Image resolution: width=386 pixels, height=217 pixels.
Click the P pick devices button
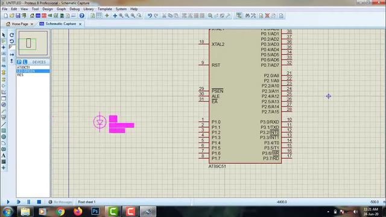tap(19, 62)
